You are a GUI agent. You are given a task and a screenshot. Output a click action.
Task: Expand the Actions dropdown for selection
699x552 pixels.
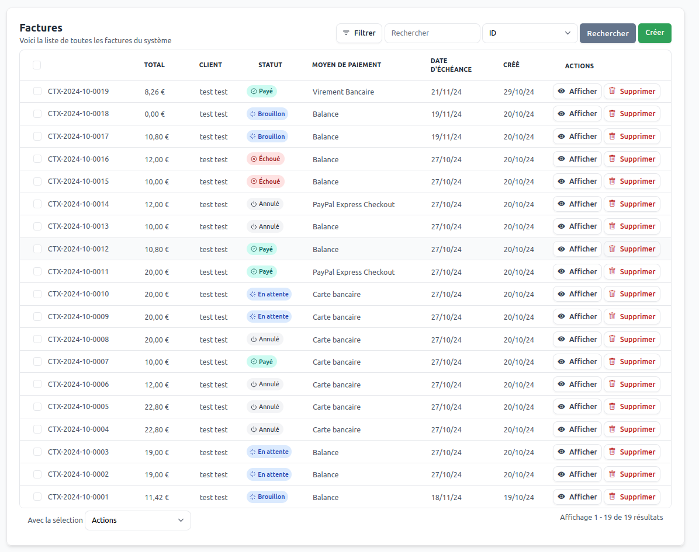(138, 520)
